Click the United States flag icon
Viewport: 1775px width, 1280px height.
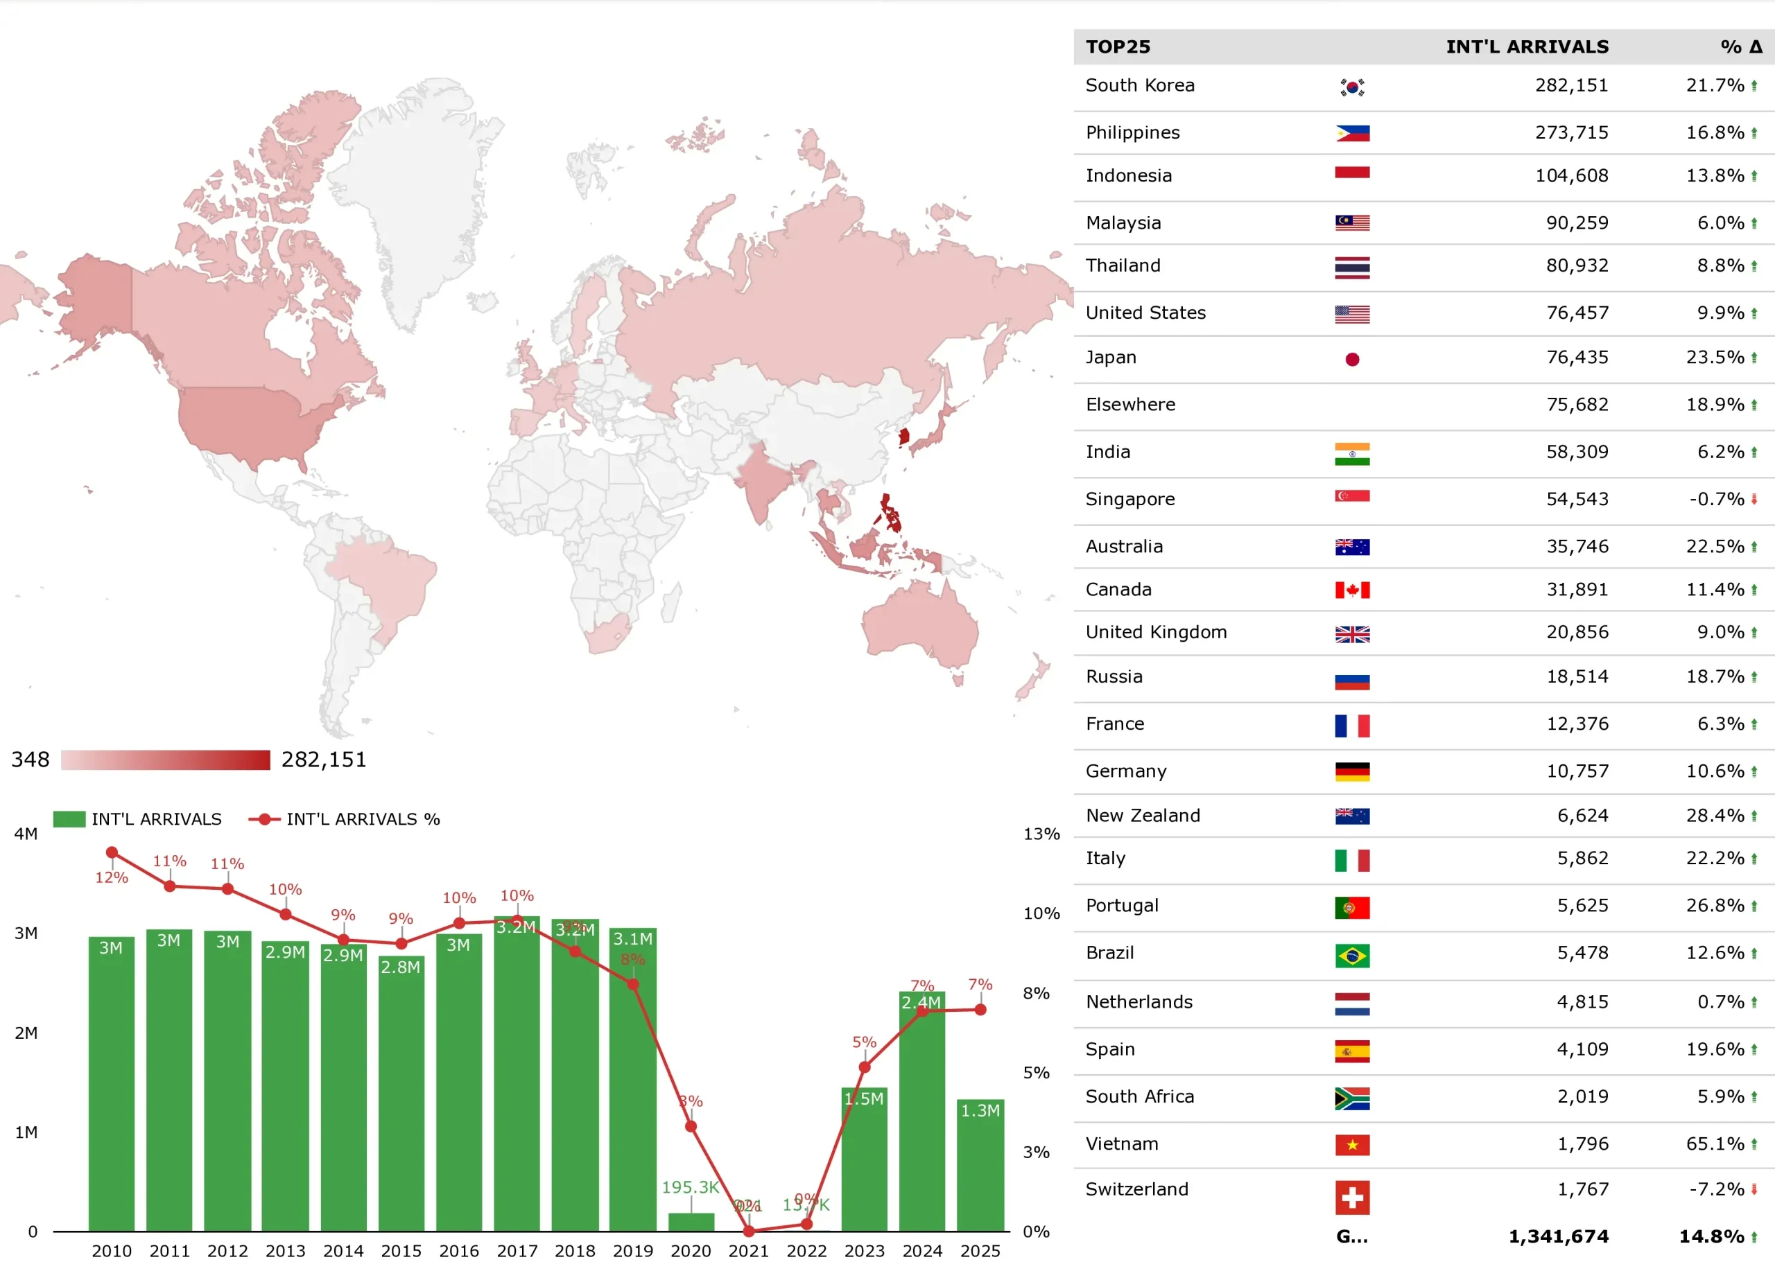point(1351,315)
